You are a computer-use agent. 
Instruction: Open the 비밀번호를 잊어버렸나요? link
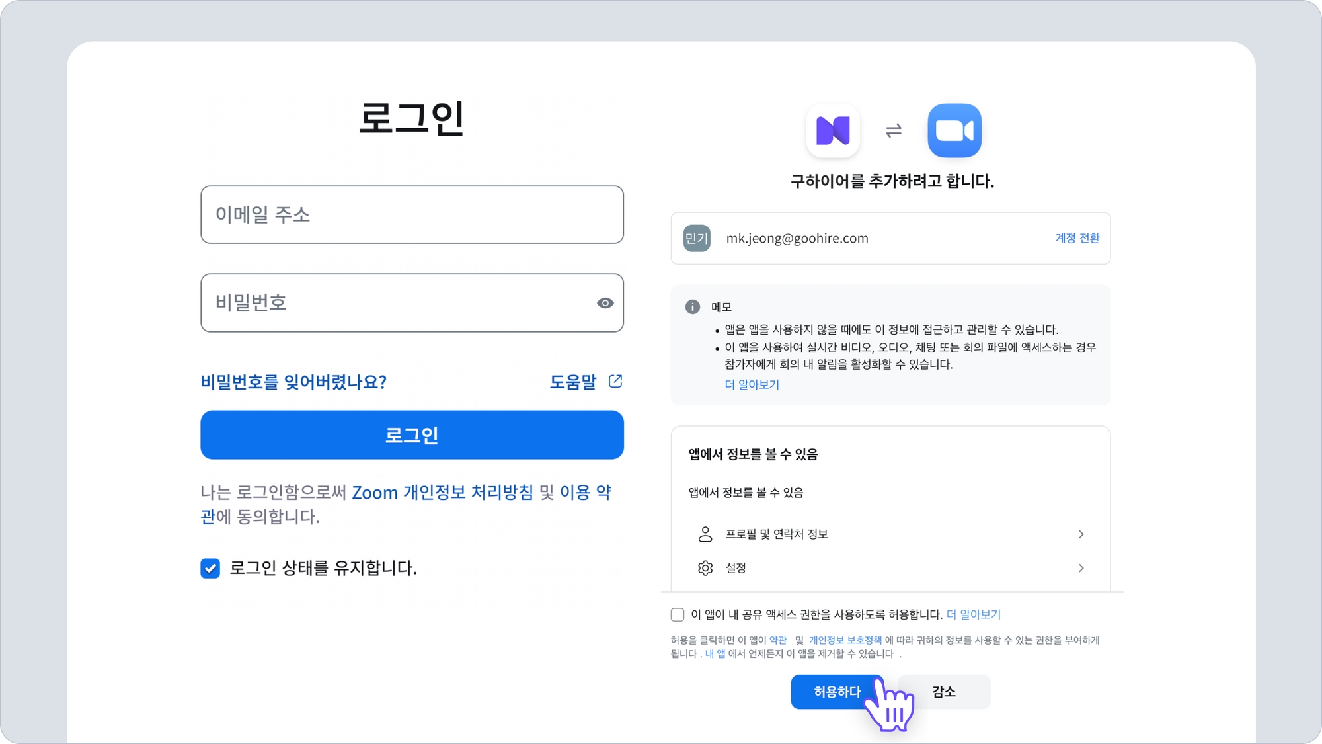point(293,382)
